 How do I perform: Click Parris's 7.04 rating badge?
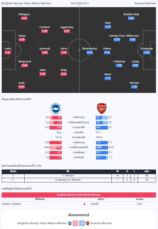coord(64,52)
